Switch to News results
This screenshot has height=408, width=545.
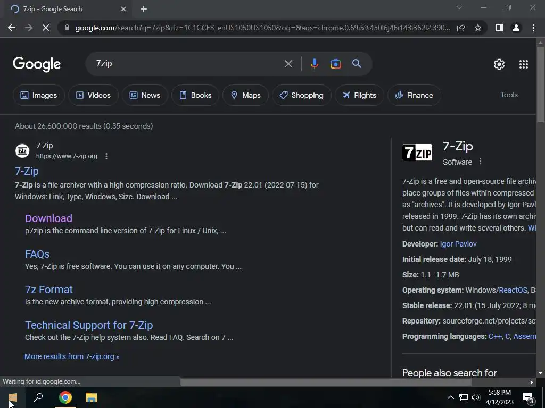[145, 95]
